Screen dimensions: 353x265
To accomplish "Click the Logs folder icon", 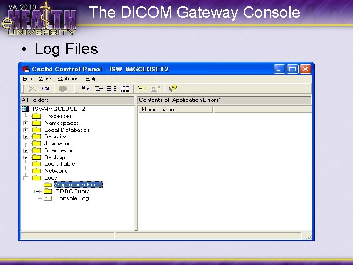I will [x=37, y=178].
